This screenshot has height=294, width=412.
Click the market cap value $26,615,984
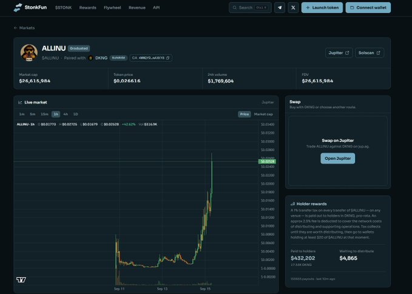coord(35,81)
